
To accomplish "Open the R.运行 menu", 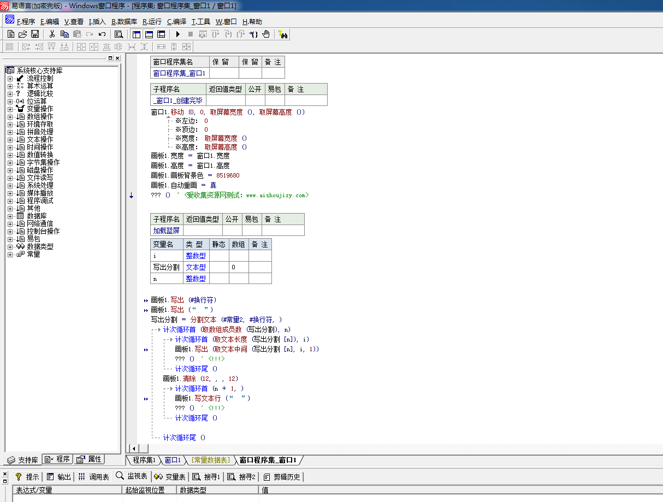I will pos(152,22).
